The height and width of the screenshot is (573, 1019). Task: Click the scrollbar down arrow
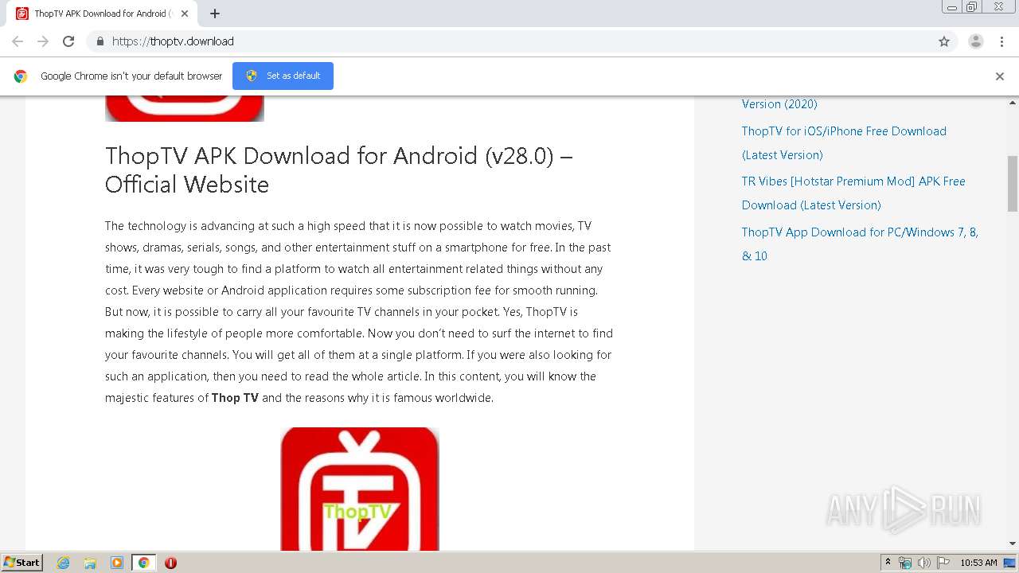1013,544
